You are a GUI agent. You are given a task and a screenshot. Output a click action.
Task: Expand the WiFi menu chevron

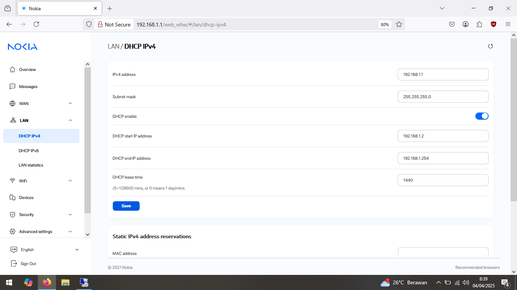[70, 181]
